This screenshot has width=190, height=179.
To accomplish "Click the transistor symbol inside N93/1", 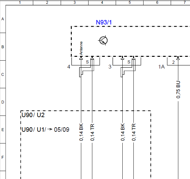I will click(x=103, y=40).
